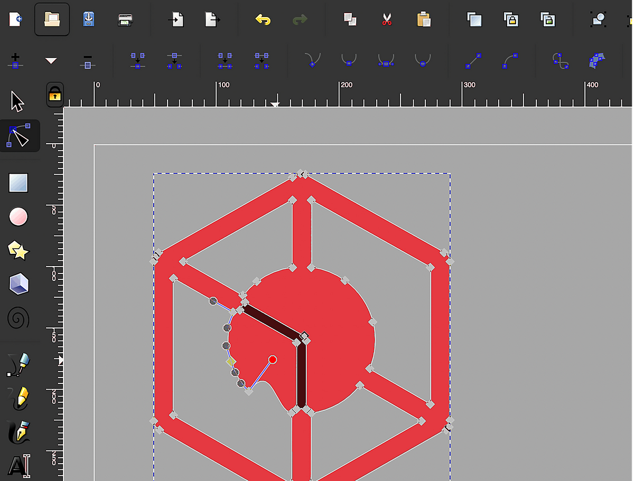Click the Insert new nodes icon
634x481 pixels.
coord(15,61)
